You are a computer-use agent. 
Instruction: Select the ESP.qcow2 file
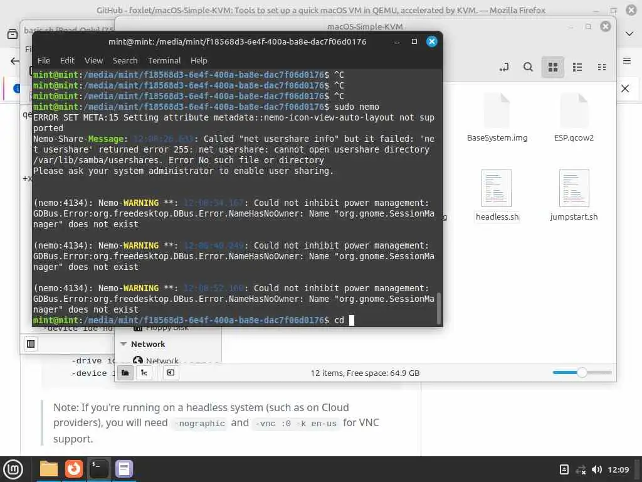(574, 117)
